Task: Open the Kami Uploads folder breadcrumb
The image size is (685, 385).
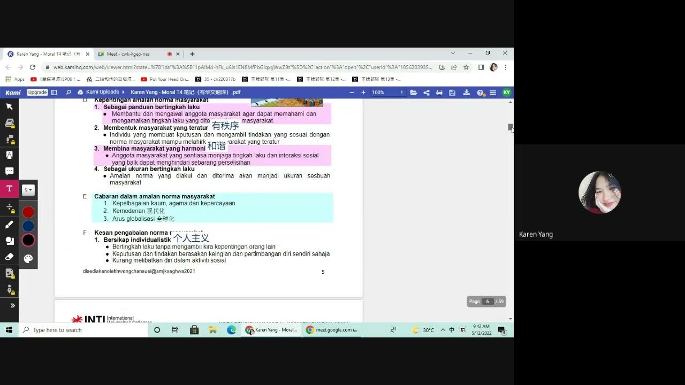Action: point(102,92)
